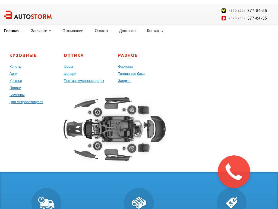Image resolution: width=278 pixels, height=209 pixels.
Task: Open the Топливные баки link
Action: (131, 74)
